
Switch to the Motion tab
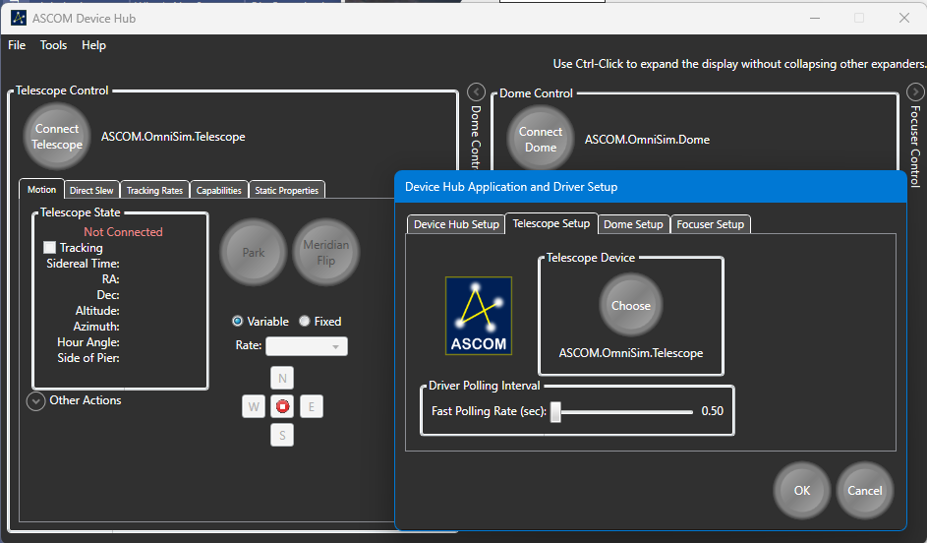[41, 189]
